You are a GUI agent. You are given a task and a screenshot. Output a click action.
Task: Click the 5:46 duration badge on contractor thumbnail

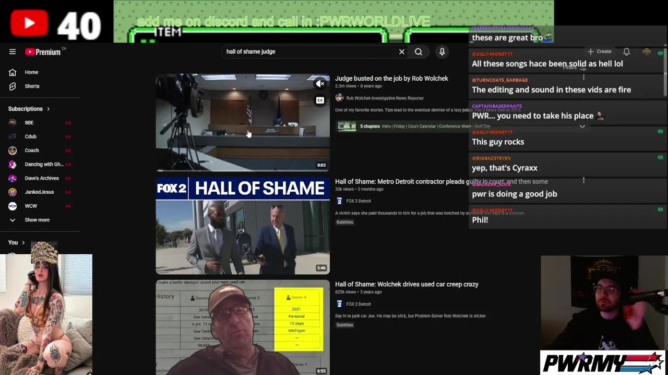tap(321, 268)
